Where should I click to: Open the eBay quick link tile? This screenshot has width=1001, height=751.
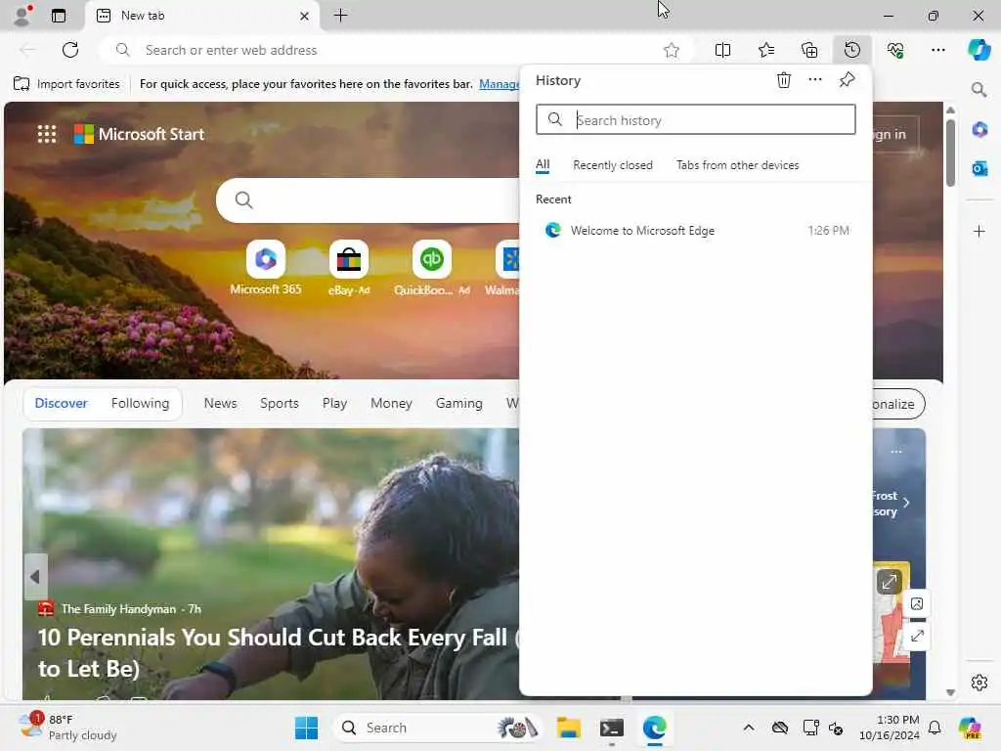point(349,269)
